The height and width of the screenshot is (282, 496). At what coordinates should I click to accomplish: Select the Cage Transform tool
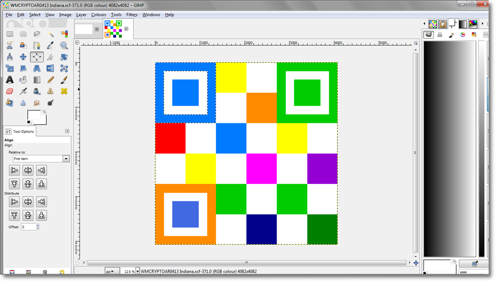click(64, 68)
